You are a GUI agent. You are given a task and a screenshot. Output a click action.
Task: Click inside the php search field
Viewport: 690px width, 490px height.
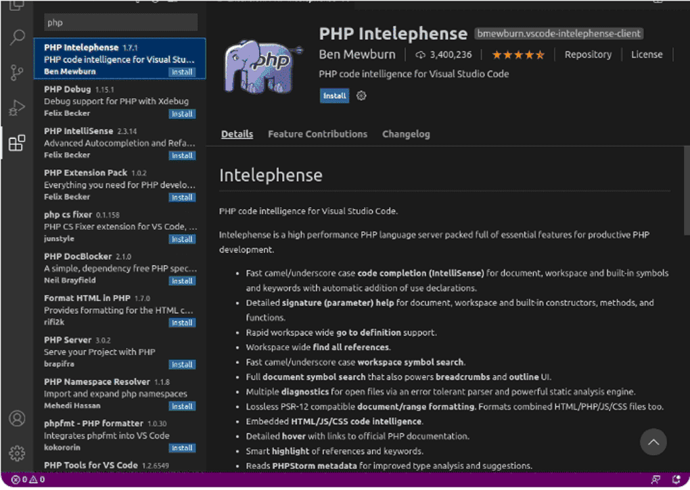point(120,22)
